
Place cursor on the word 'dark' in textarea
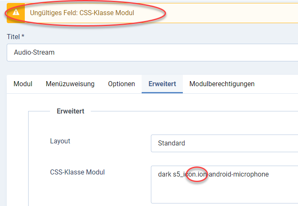click(x=164, y=174)
